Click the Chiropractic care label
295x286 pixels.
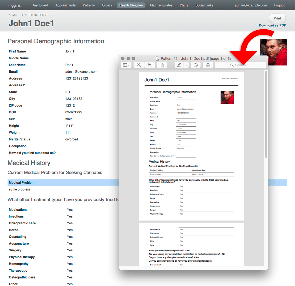22,223
